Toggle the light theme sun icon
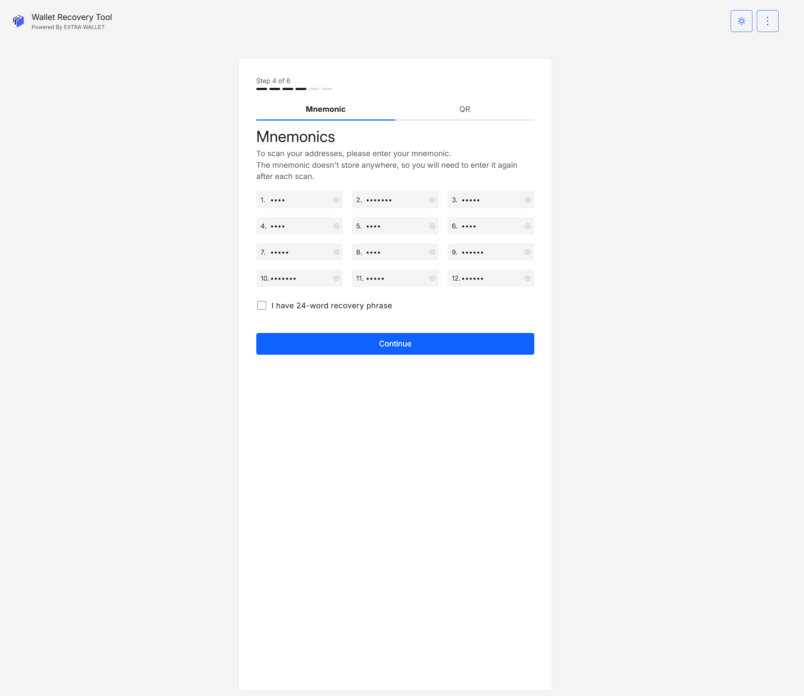The image size is (804, 696). [741, 21]
